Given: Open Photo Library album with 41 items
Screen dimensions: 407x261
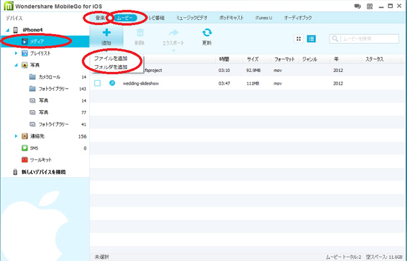Looking at the screenshot, I should pyautogui.click(x=54, y=125).
